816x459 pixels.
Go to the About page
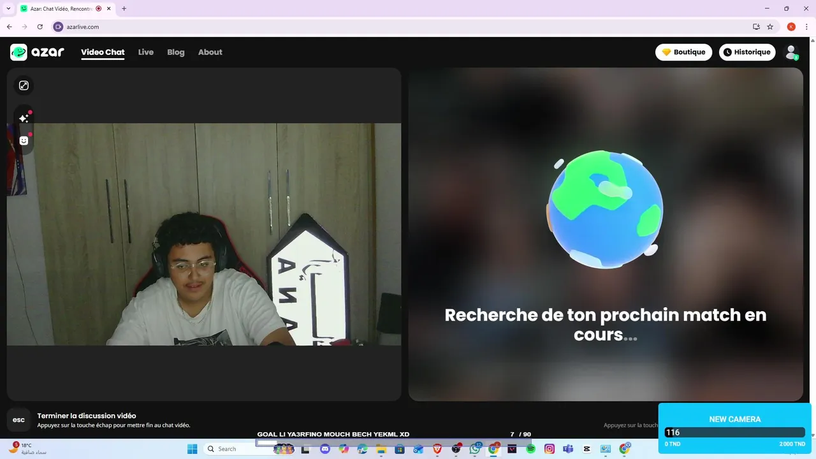tap(210, 52)
